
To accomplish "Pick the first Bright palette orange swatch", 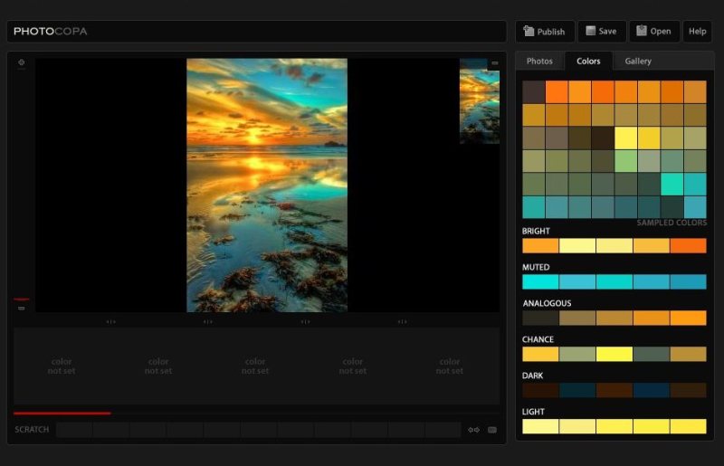I will click(540, 245).
